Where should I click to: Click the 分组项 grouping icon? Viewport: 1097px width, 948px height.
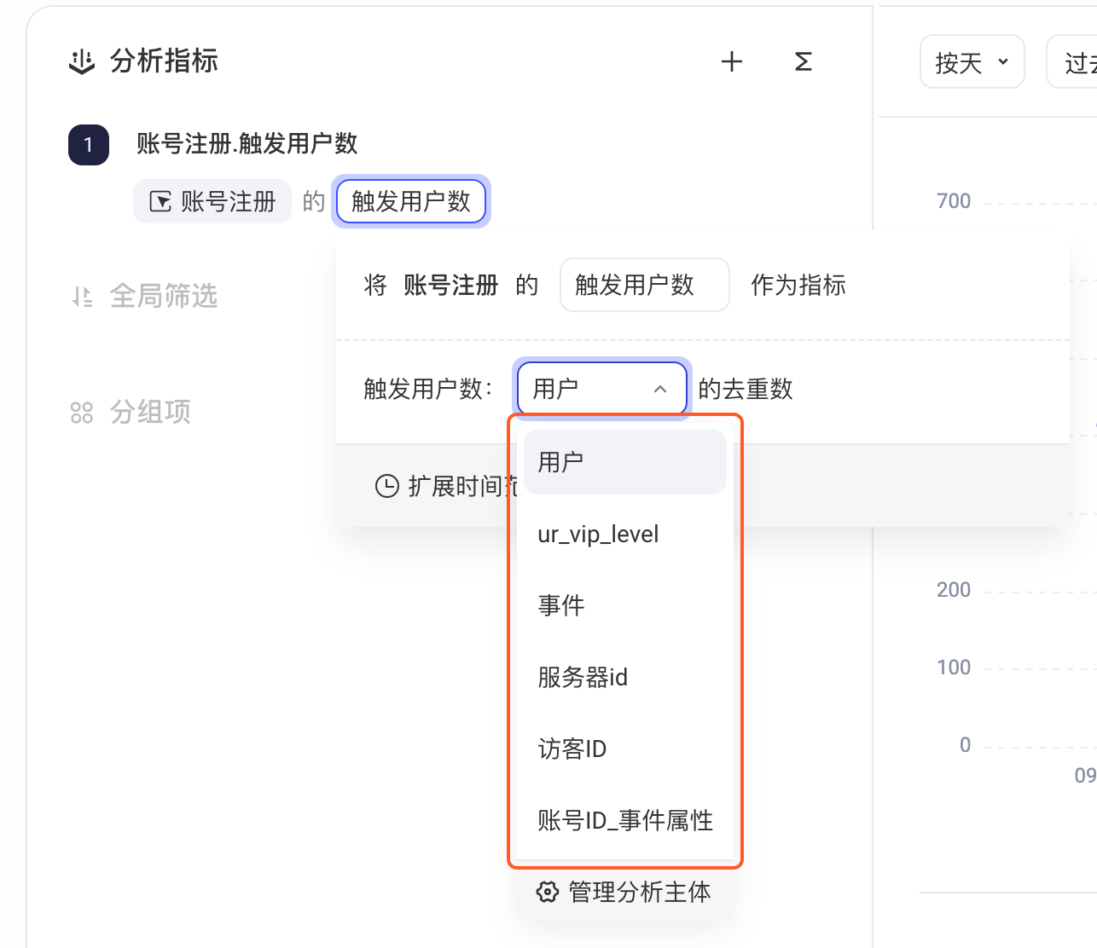point(82,413)
